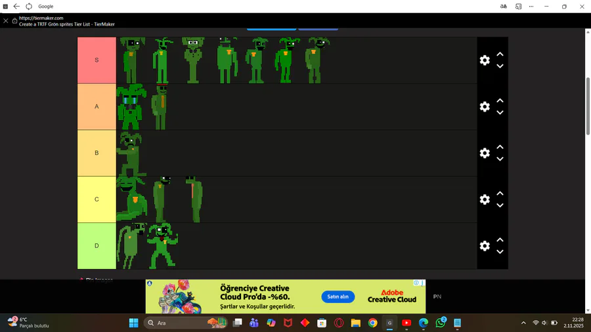Select the orange A tier label
This screenshot has height=332, width=591.
coord(97,106)
